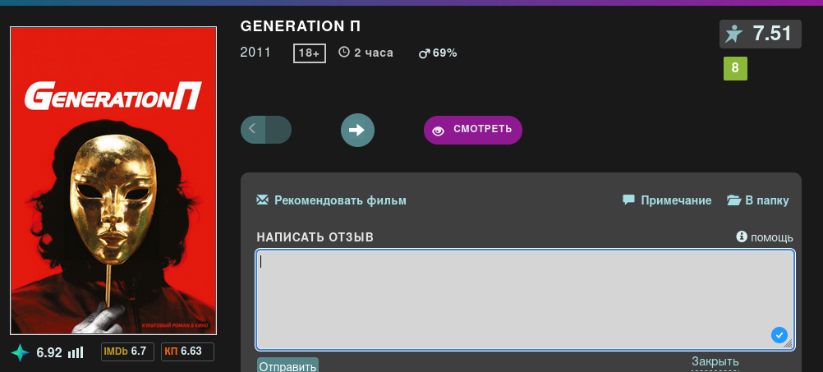Click the teal four-point star rating icon
Viewport: 823px width, 372px height.
click(x=21, y=352)
